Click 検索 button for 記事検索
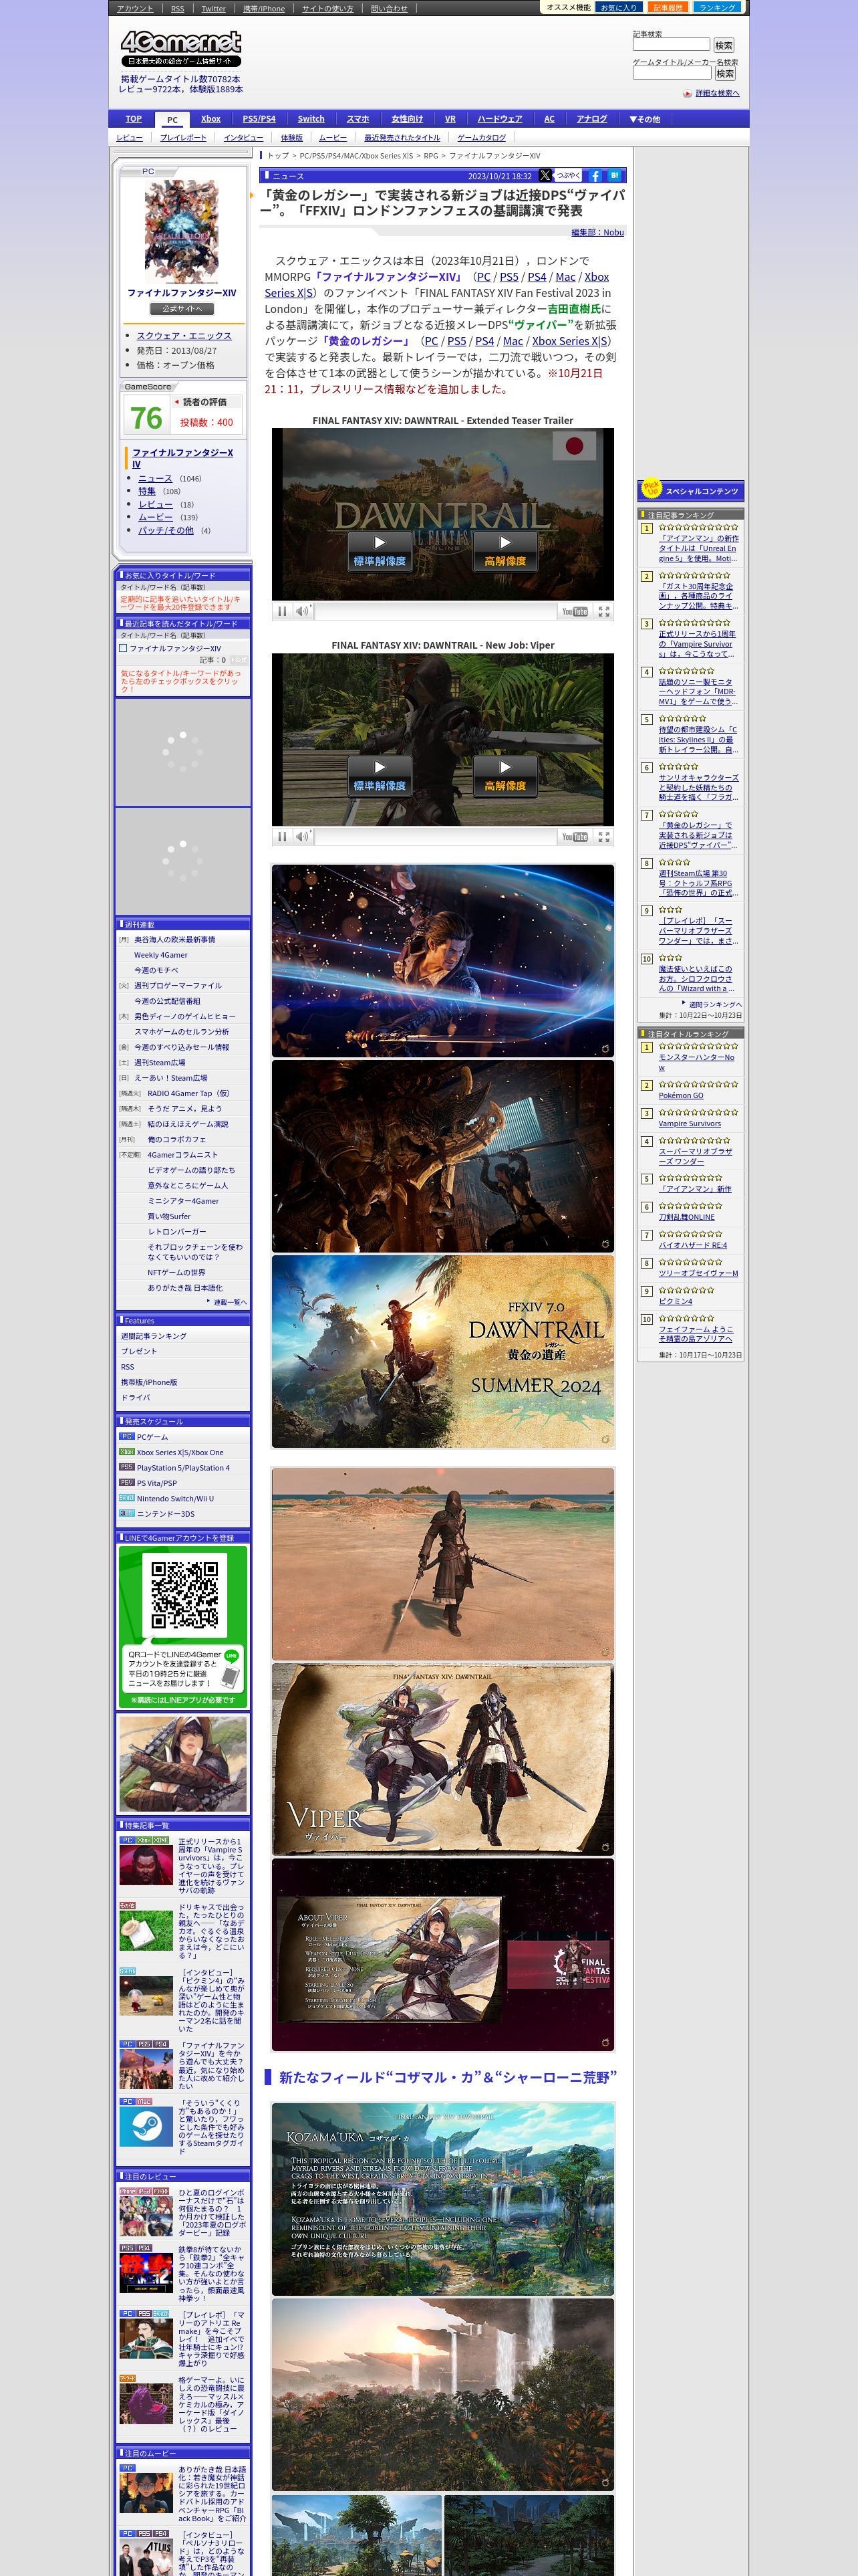 [x=724, y=45]
